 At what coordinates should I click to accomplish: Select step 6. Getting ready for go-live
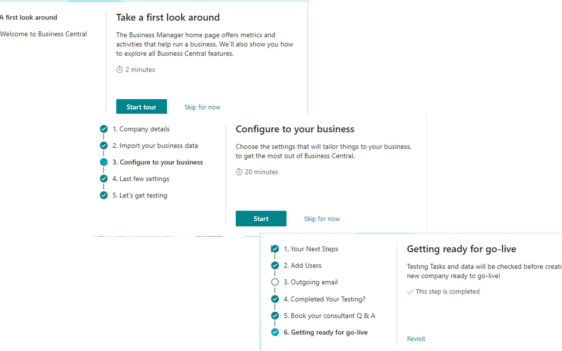pos(326,332)
